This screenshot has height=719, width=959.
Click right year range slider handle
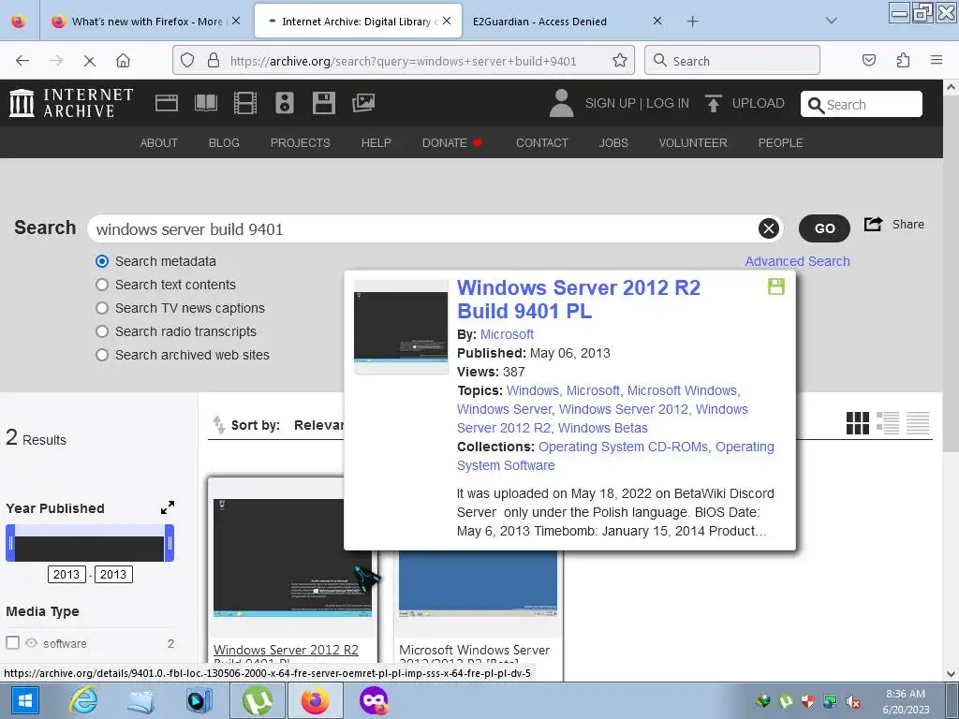(x=170, y=543)
